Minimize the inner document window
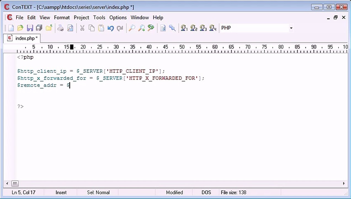The image size is (351, 199). (328, 17)
